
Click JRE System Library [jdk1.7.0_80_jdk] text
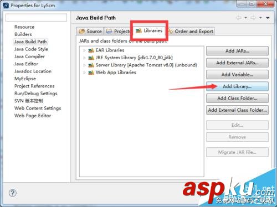click(134, 58)
